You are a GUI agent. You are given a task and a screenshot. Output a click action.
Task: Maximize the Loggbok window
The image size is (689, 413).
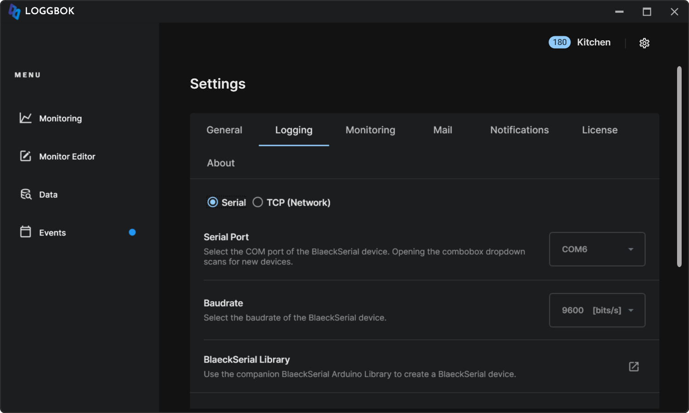(x=647, y=12)
